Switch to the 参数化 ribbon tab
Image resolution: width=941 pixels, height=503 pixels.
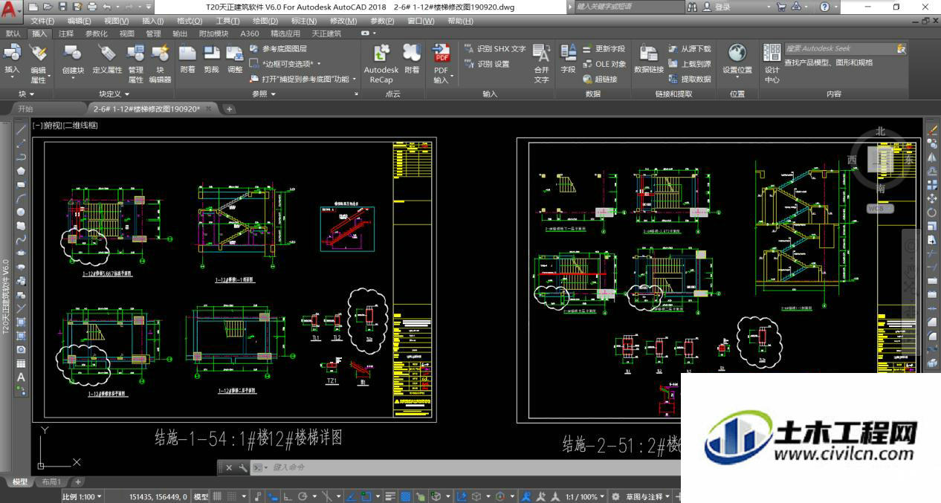(97, 33)
